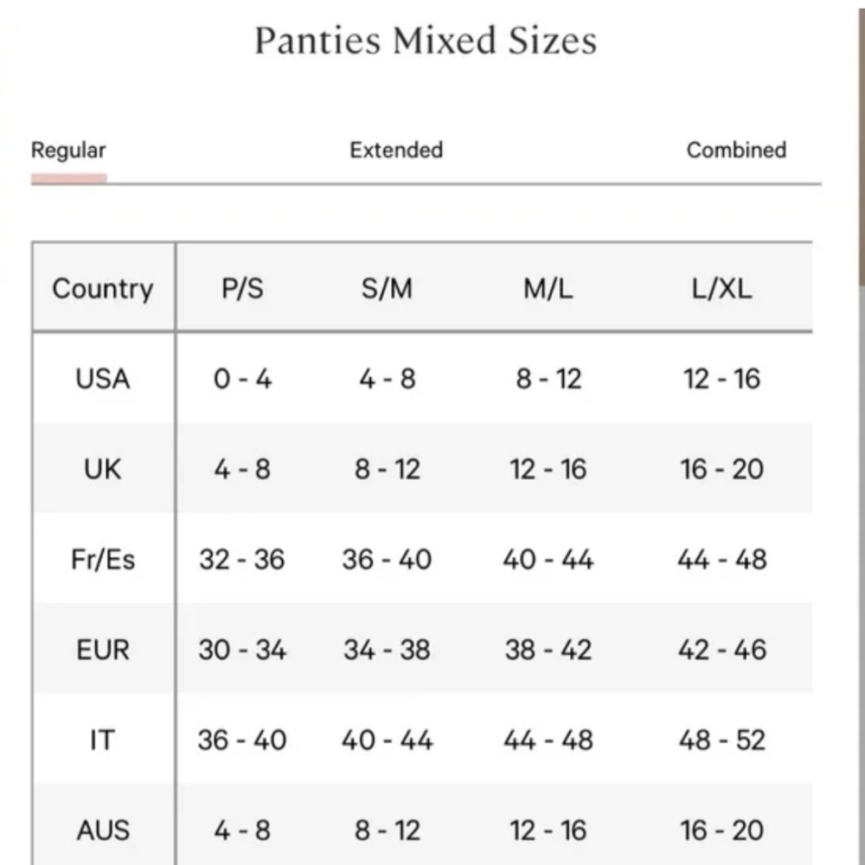Click the S/M column header
This screenshot has width=865, height=865.
click(387, 288)
